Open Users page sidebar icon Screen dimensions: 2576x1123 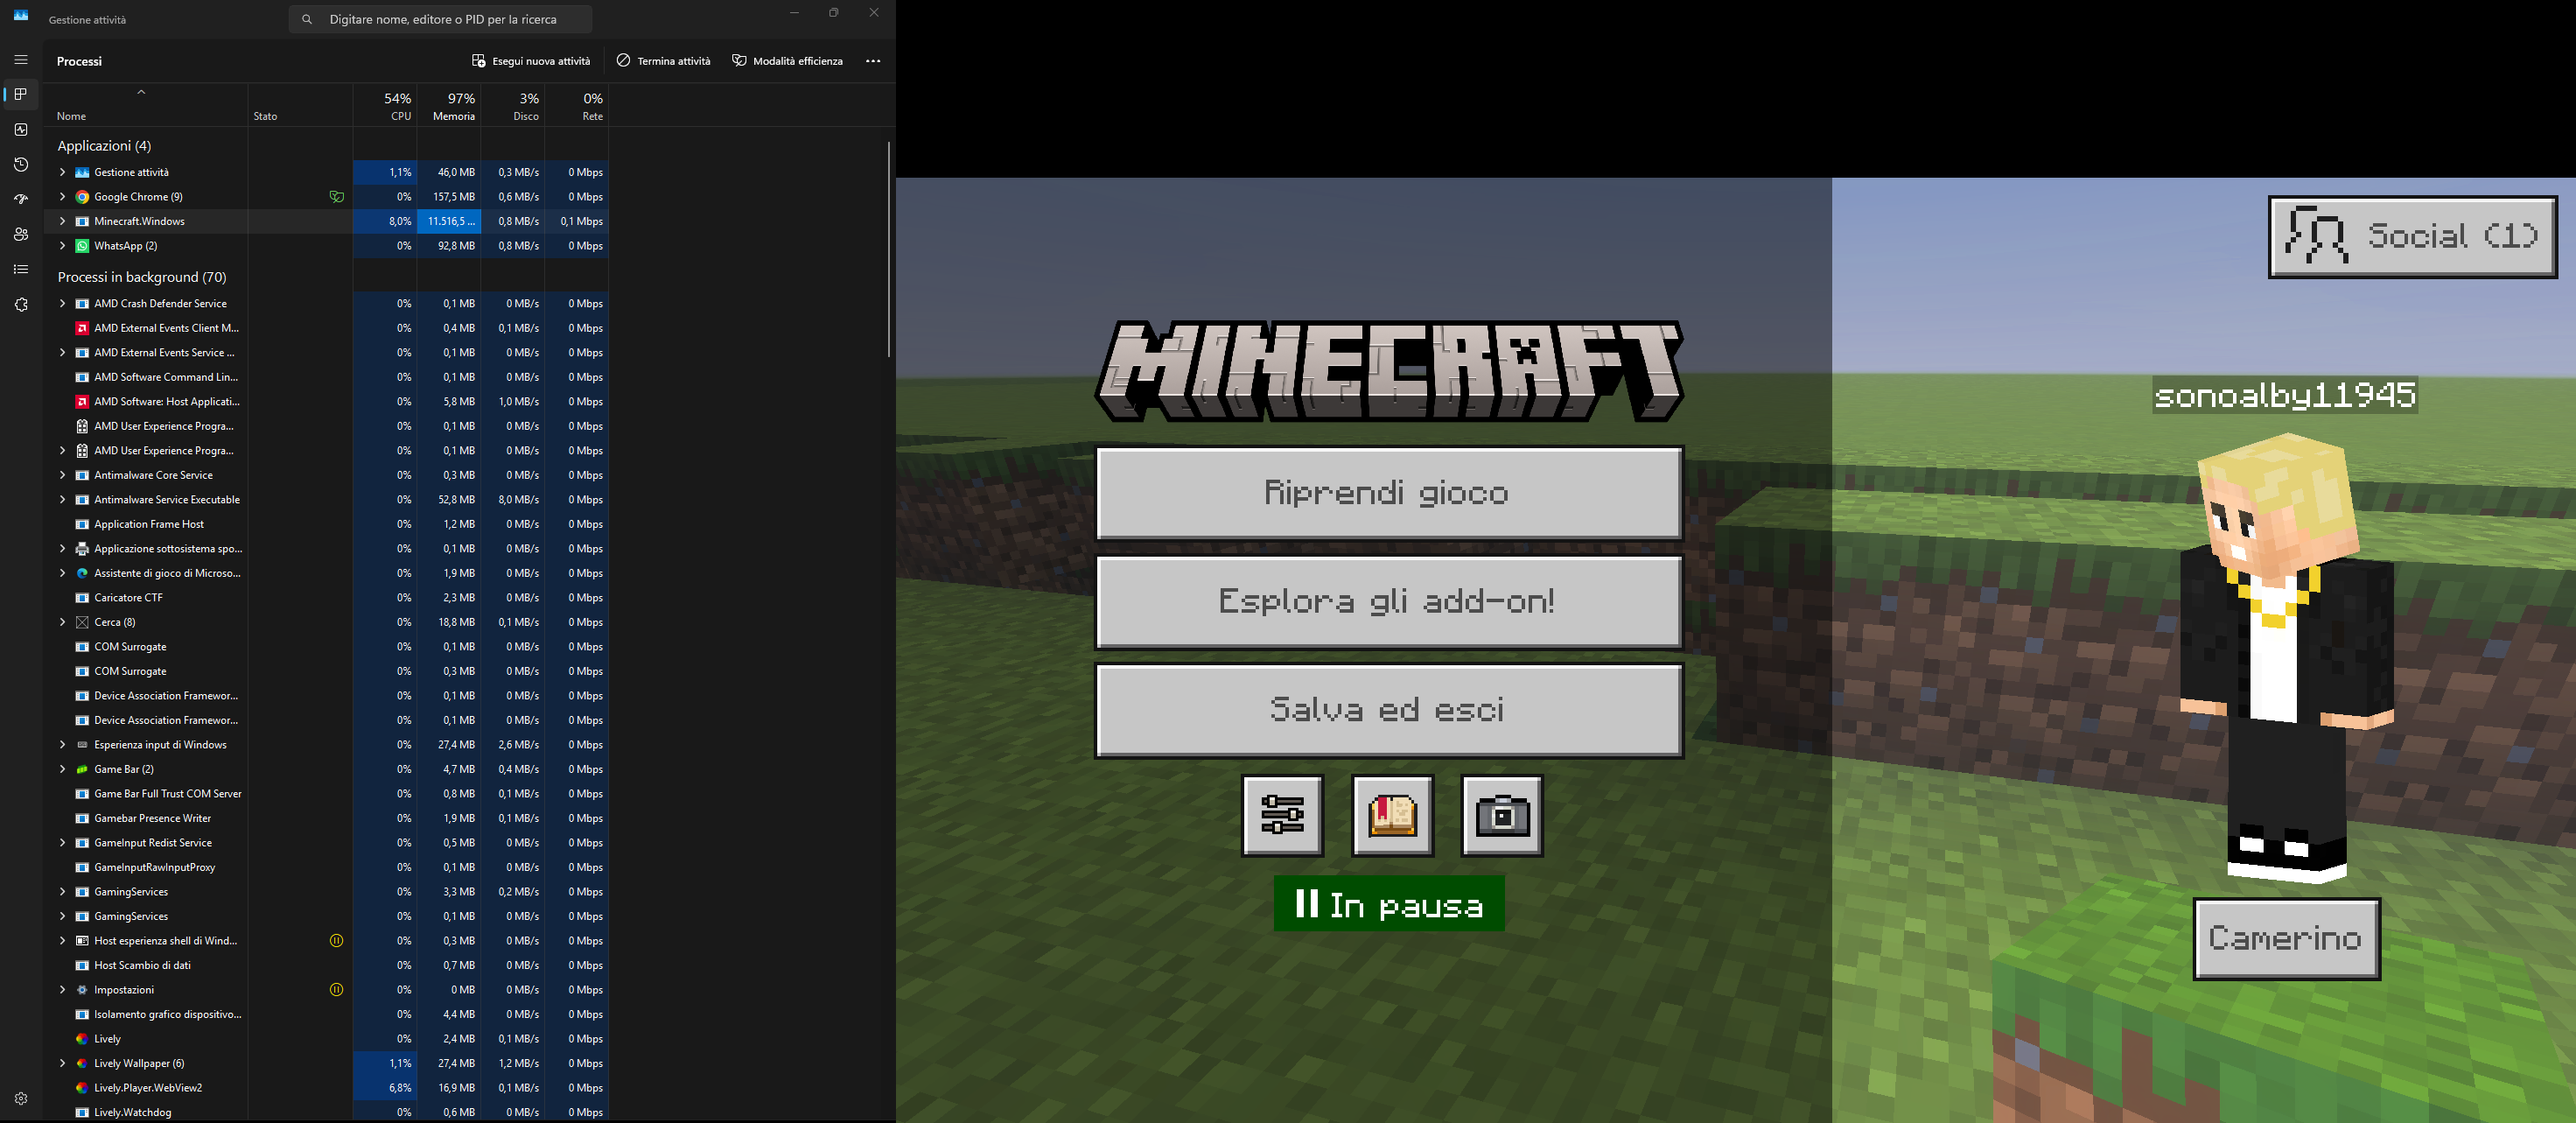[21, 234]
